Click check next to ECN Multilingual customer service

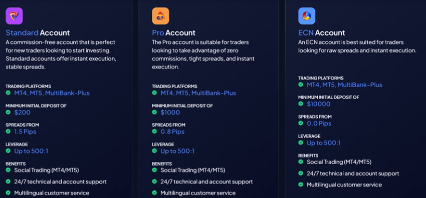301,184
